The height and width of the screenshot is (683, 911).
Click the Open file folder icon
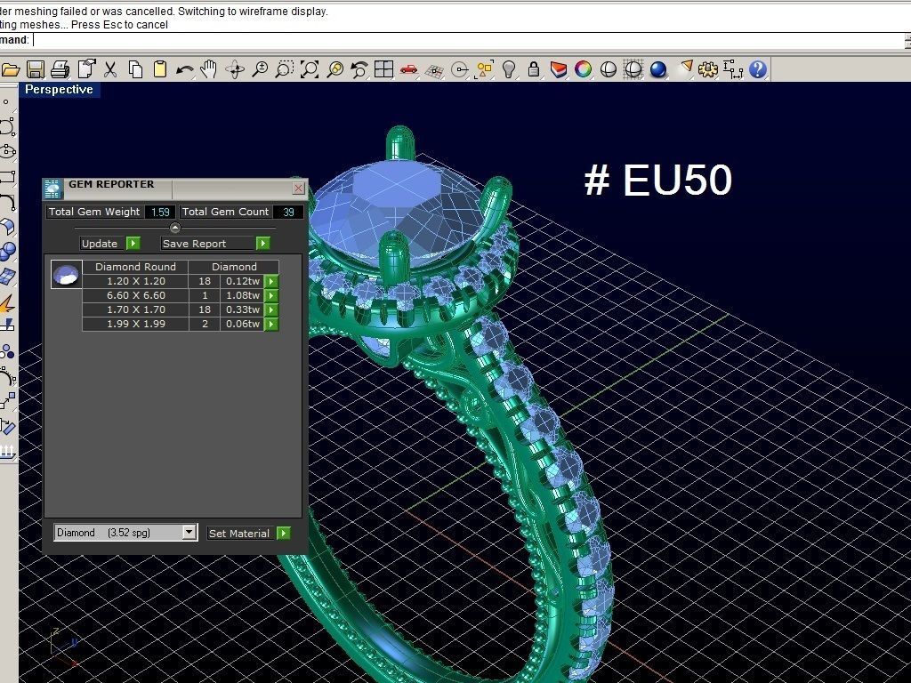pyautogui.click(x=10, y=69)
